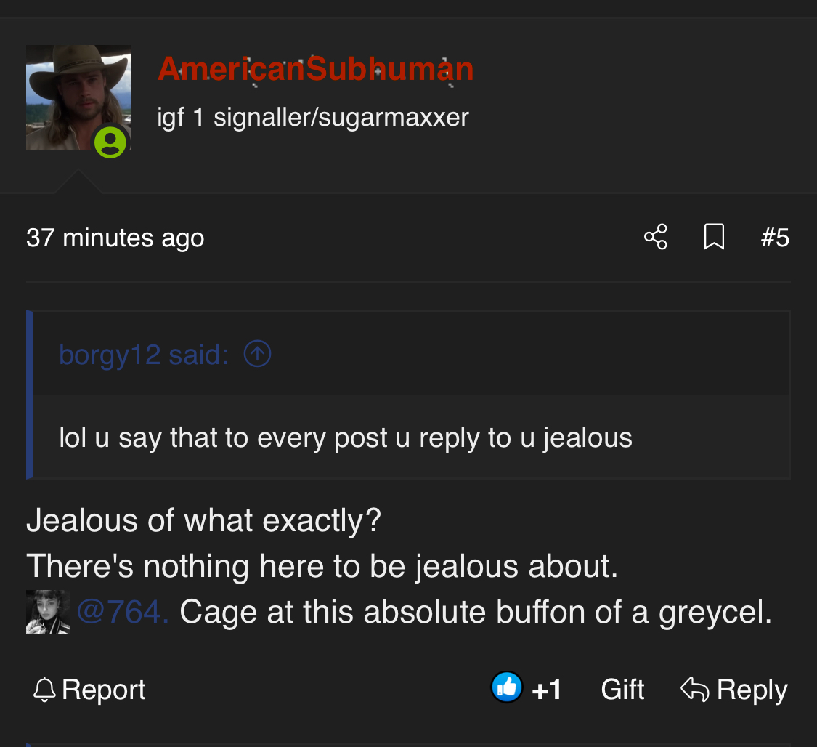Click the "Report" text label
The height and width of the screenshot is (747, 817).
pyautogui.click(x=104, y=690)
